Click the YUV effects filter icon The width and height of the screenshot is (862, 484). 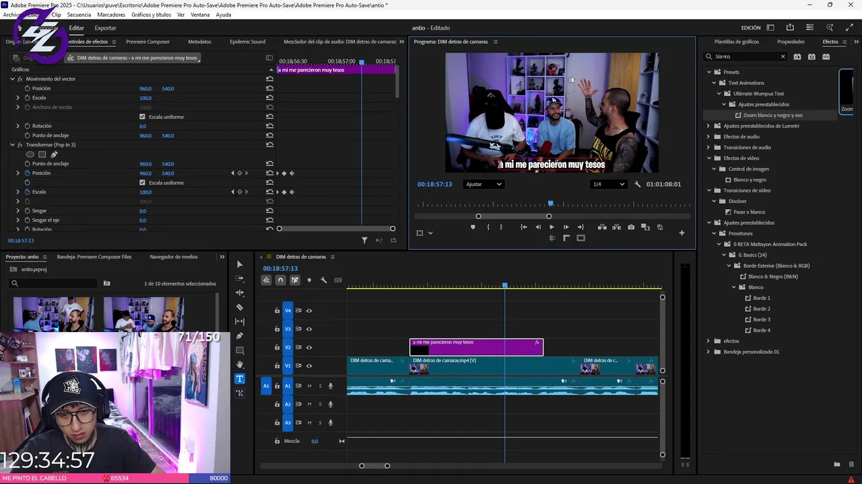pyautogui.click(x=826, y=56)
